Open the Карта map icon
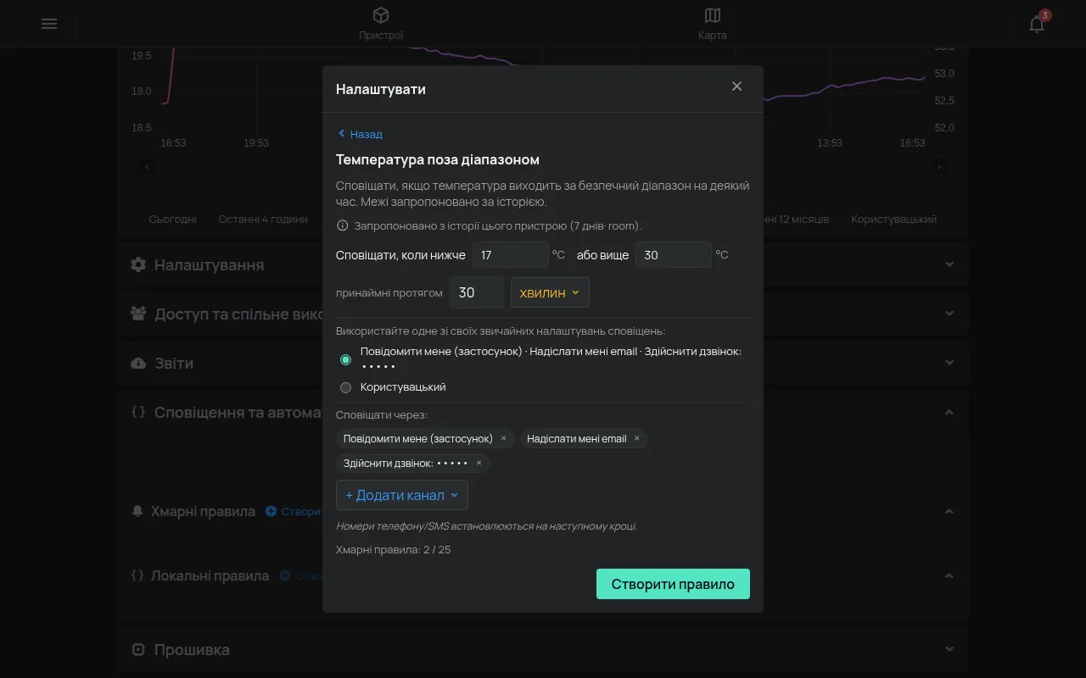This screenshot has width=1086, height=678. 713,15
